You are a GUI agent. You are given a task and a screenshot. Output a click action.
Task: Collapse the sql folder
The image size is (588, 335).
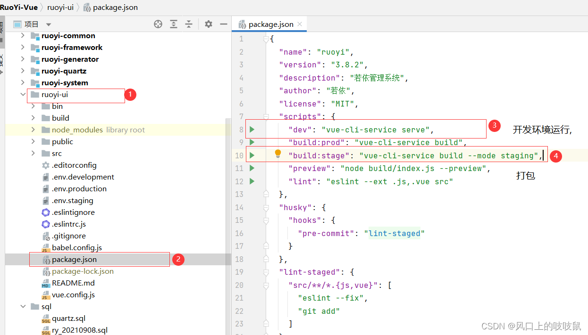22,306
